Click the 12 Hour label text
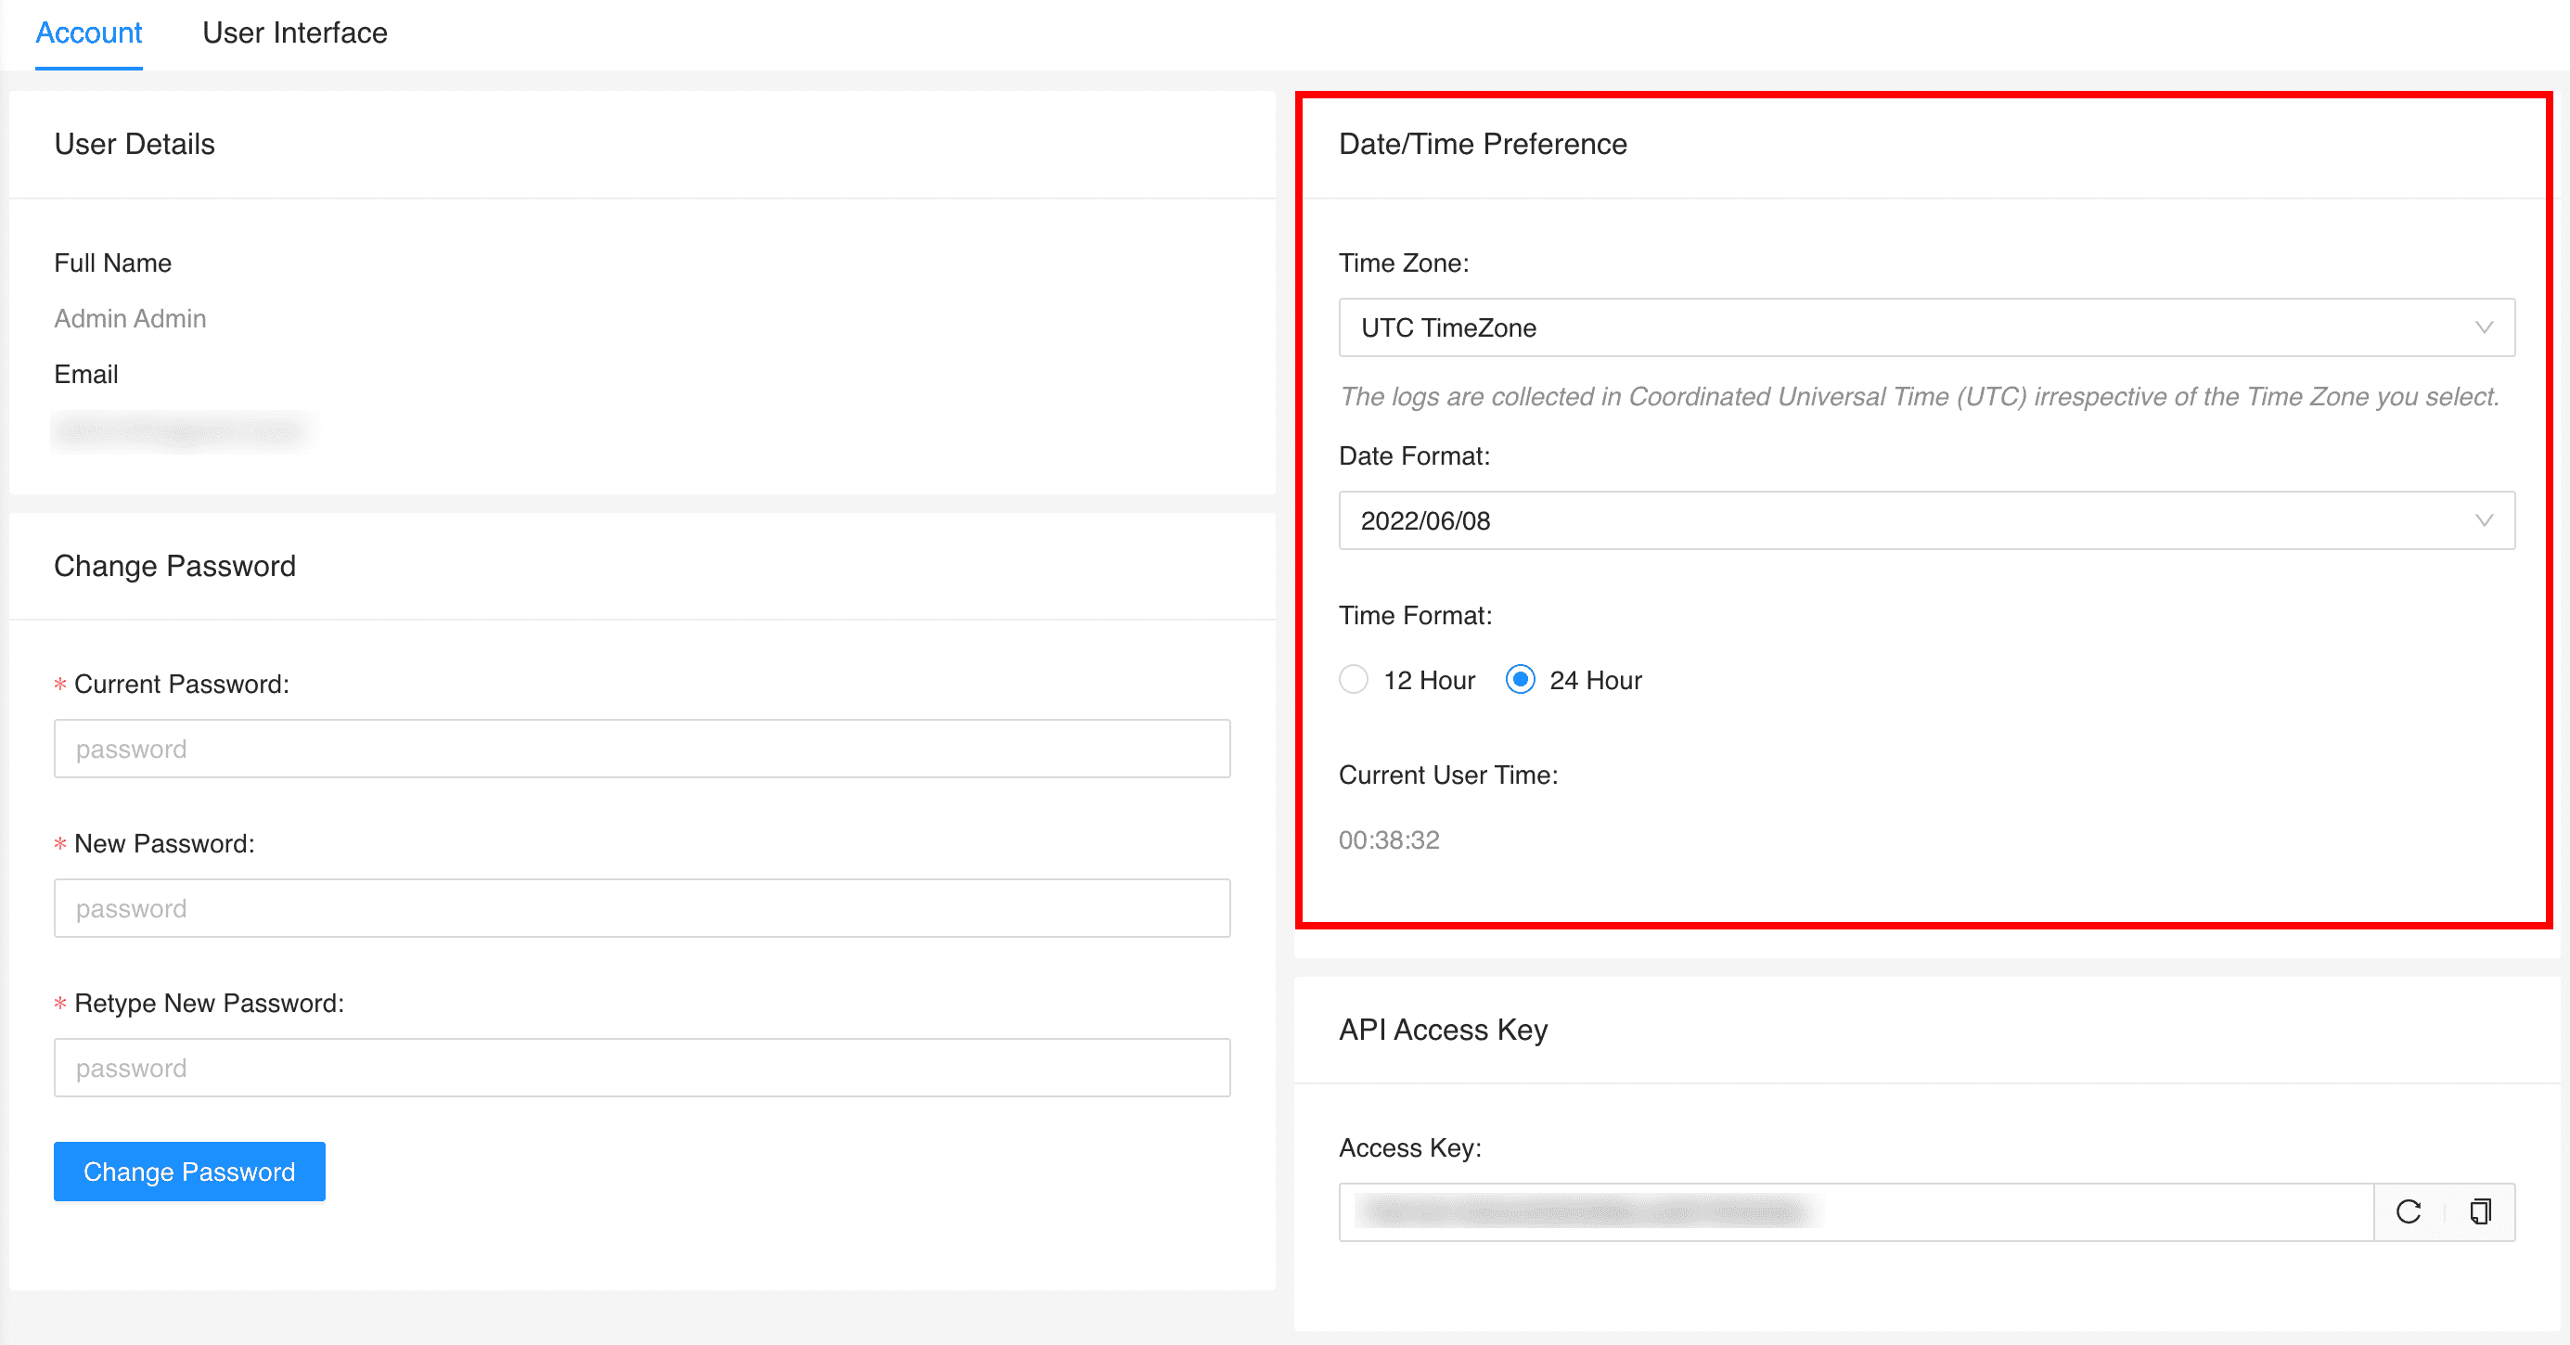 pyautogui.click(x=1429, y=681)
